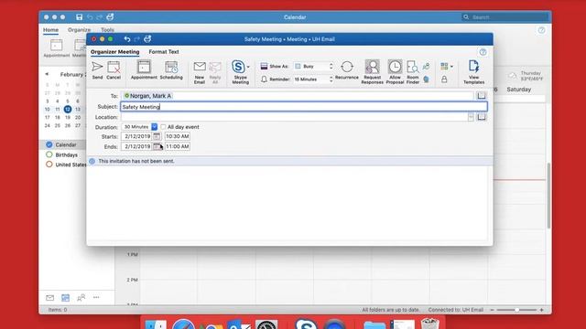Mark the meeting private with lock icon
Screen dimensions: 586x329
(x=444, y=80)
